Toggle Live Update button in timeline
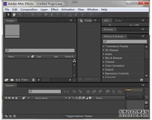Screen dimensions: 152x120 (x=74, y=92)
